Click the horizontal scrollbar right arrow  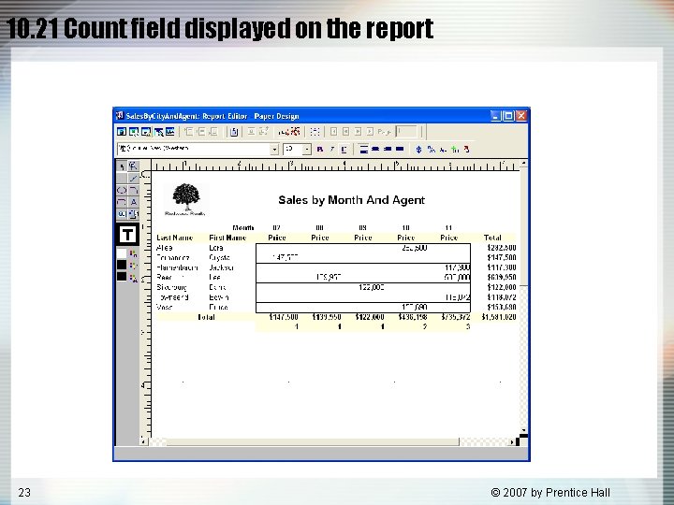(511, 441)
